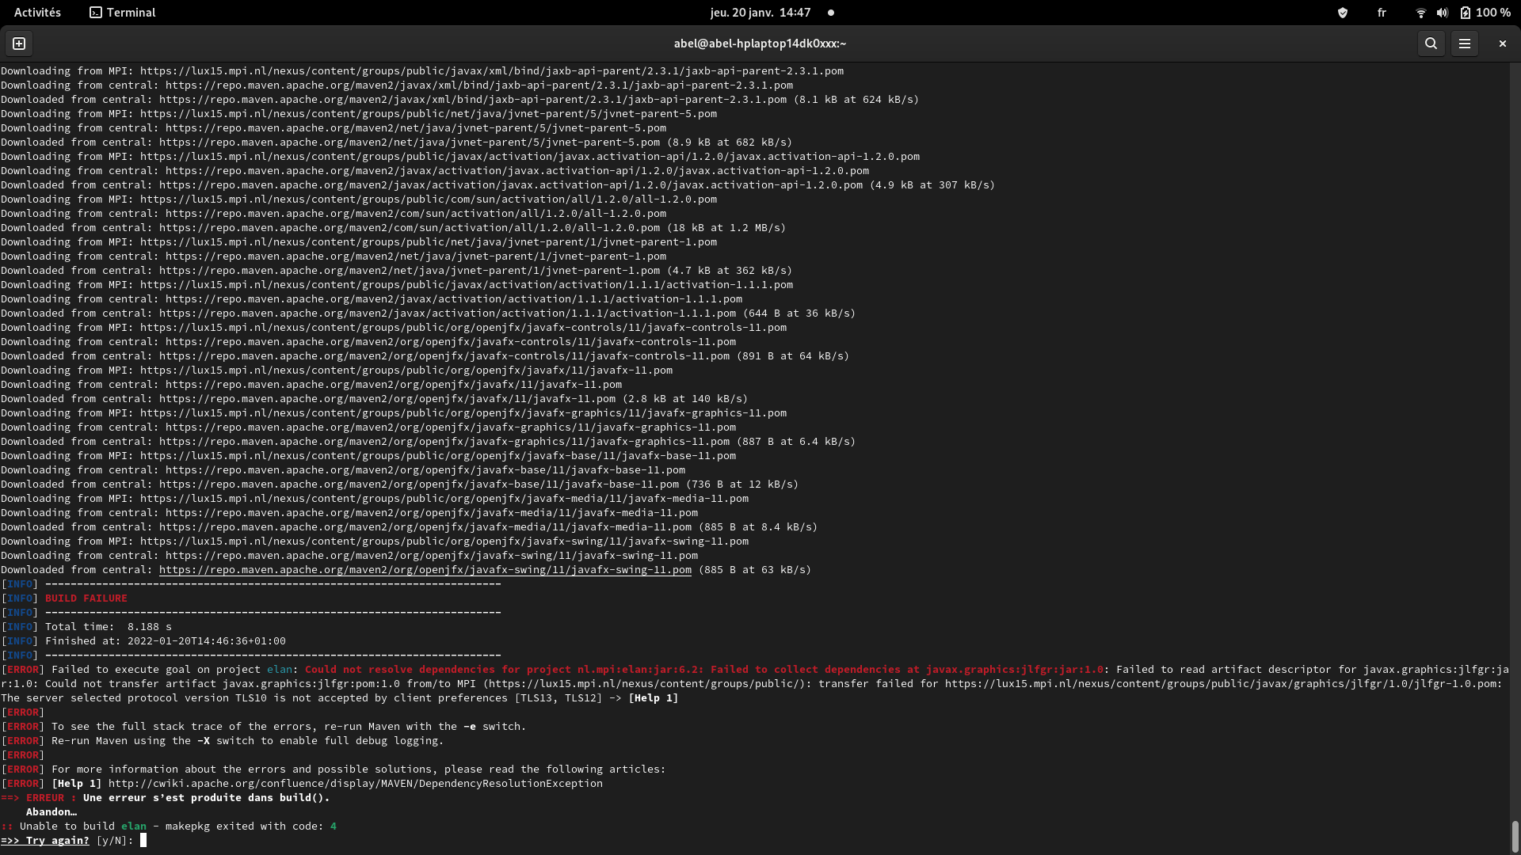Open the hamburger menu

[x=1465, y=44]
